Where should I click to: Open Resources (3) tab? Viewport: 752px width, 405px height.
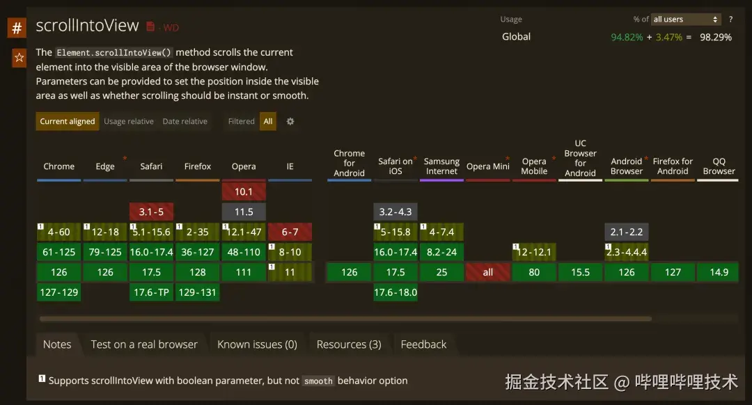pos(349,344)
